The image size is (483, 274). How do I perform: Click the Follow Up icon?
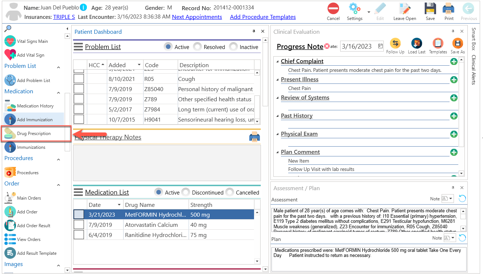point(395,44)
